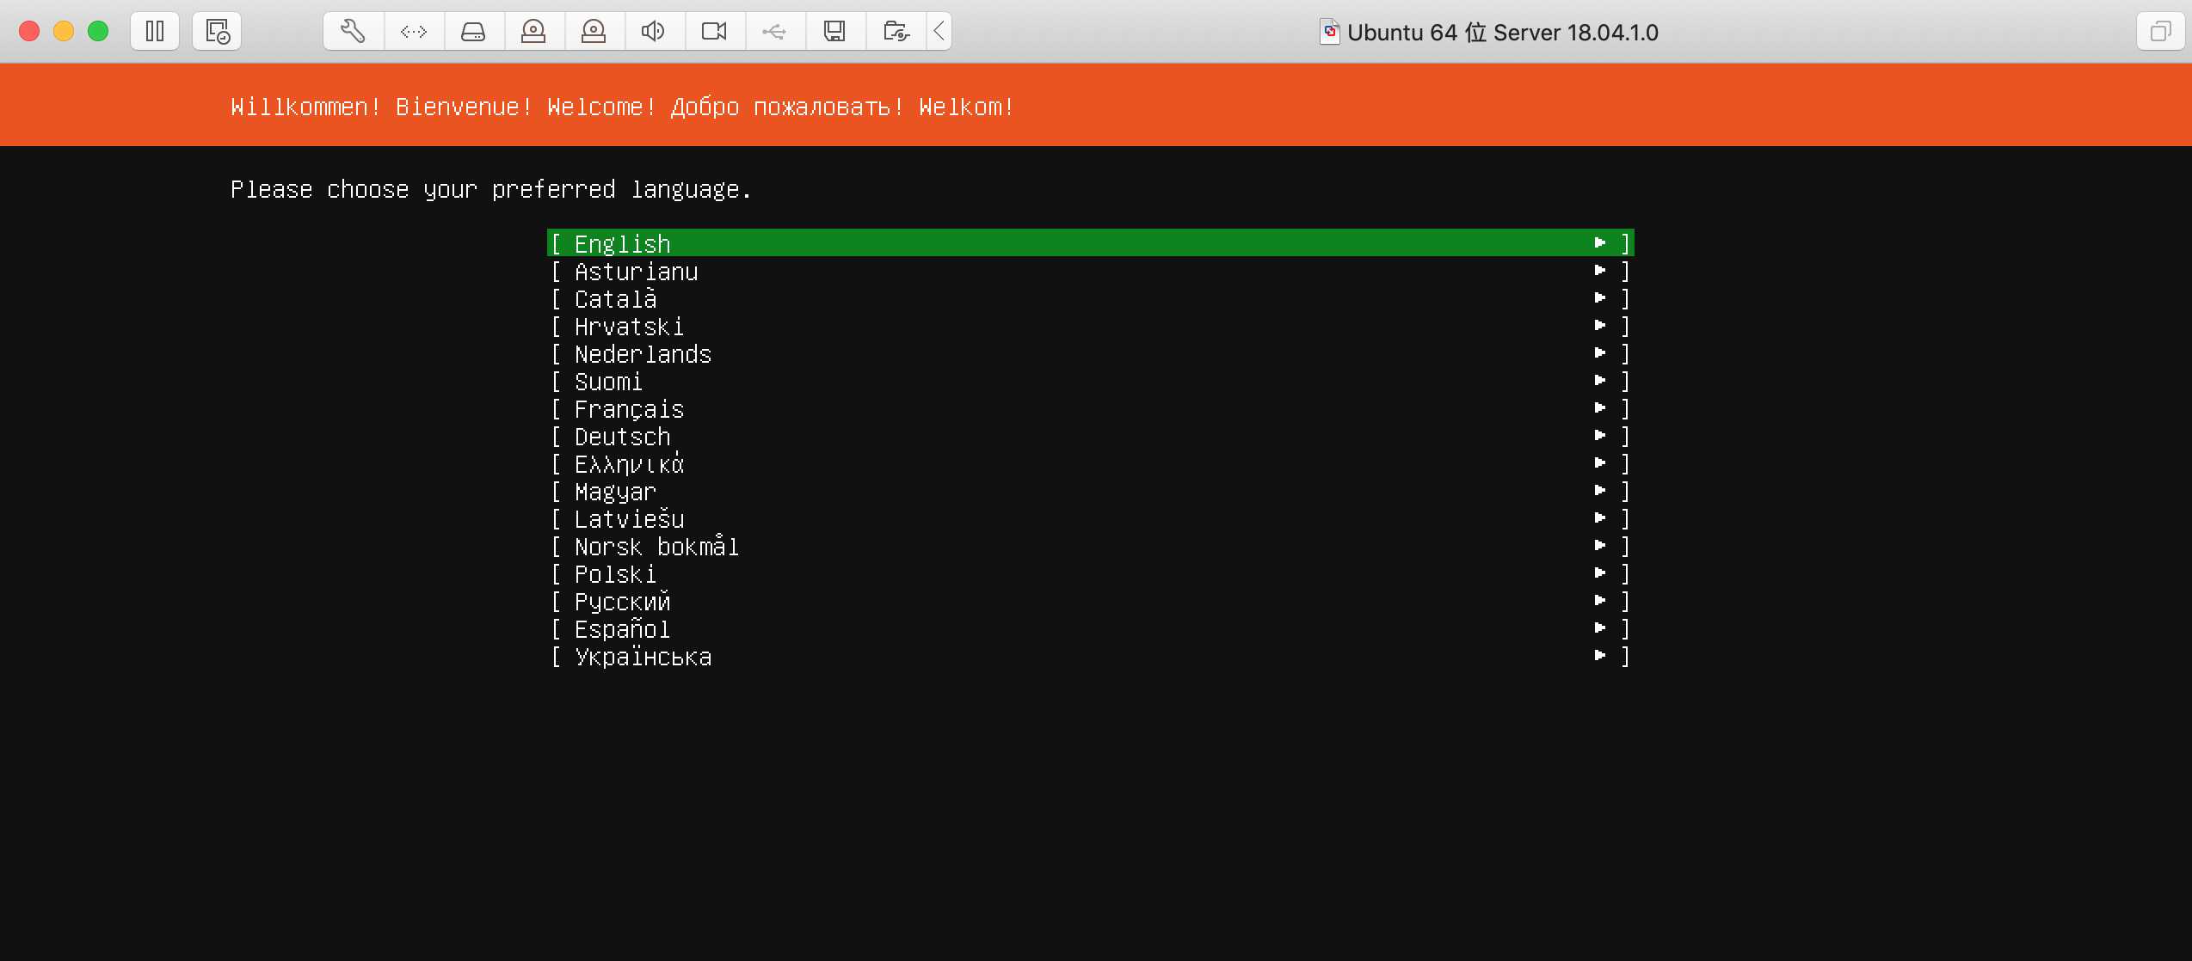This screenshot has height=961, width=2192.
Task: Select Nederlands language
Action: [1090, 353]
